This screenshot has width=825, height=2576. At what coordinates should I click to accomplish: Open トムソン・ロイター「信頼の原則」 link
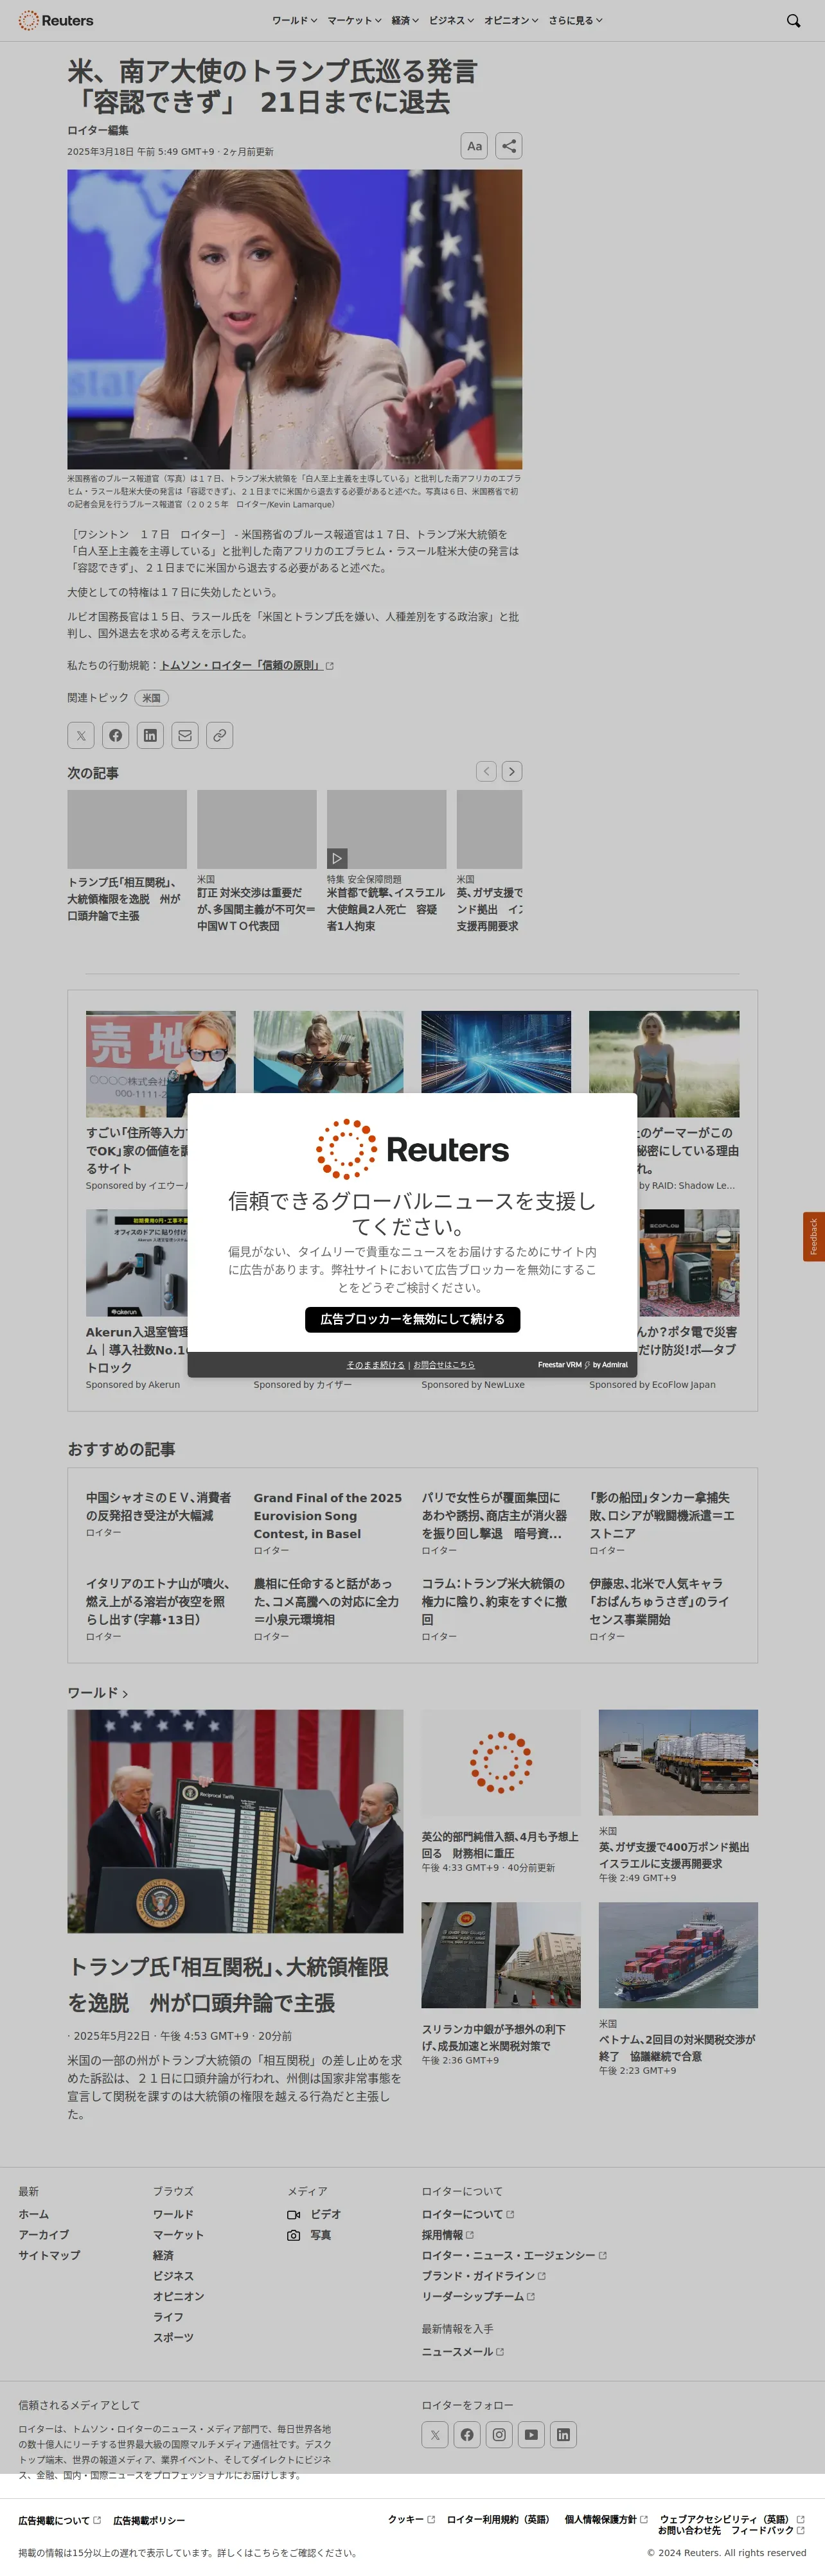pyautogui.click(x=247, y=665)
